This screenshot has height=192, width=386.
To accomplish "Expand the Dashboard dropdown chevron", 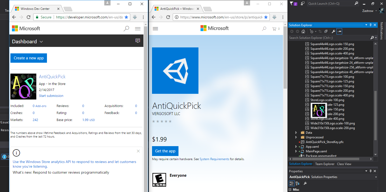I will (x=41, y=42).
